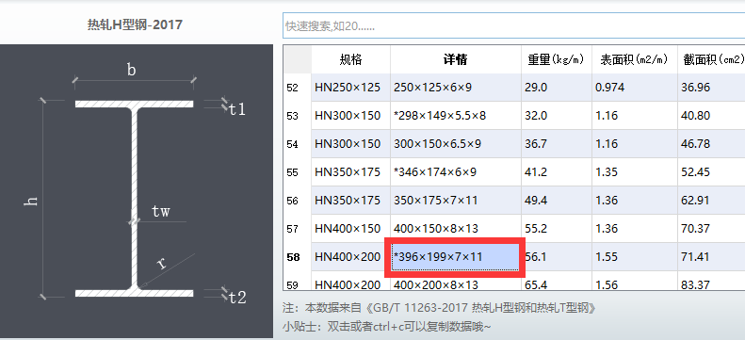Select row number 52 header

click(298, 88)
